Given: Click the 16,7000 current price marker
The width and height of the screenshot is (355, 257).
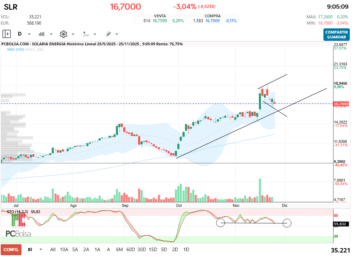Looking at the screenshot, I should [341, 104].
